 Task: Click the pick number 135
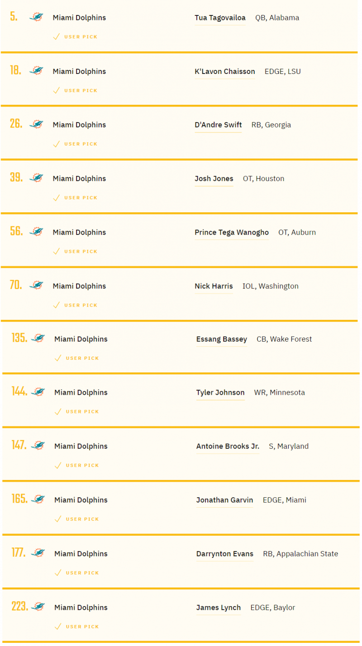tap(19, 338)
